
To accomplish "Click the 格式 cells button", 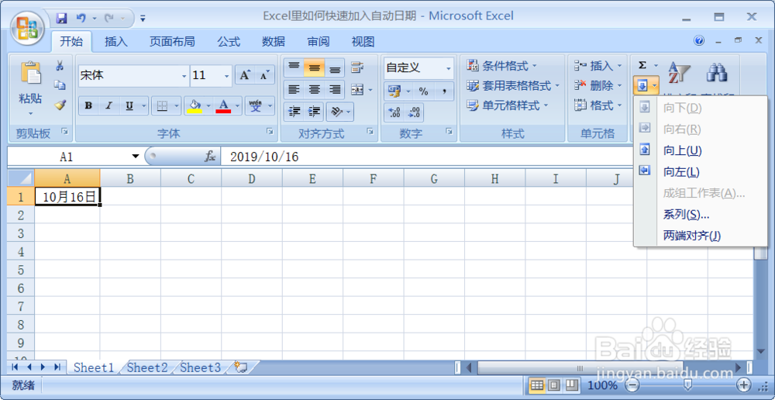I will 598,105.
